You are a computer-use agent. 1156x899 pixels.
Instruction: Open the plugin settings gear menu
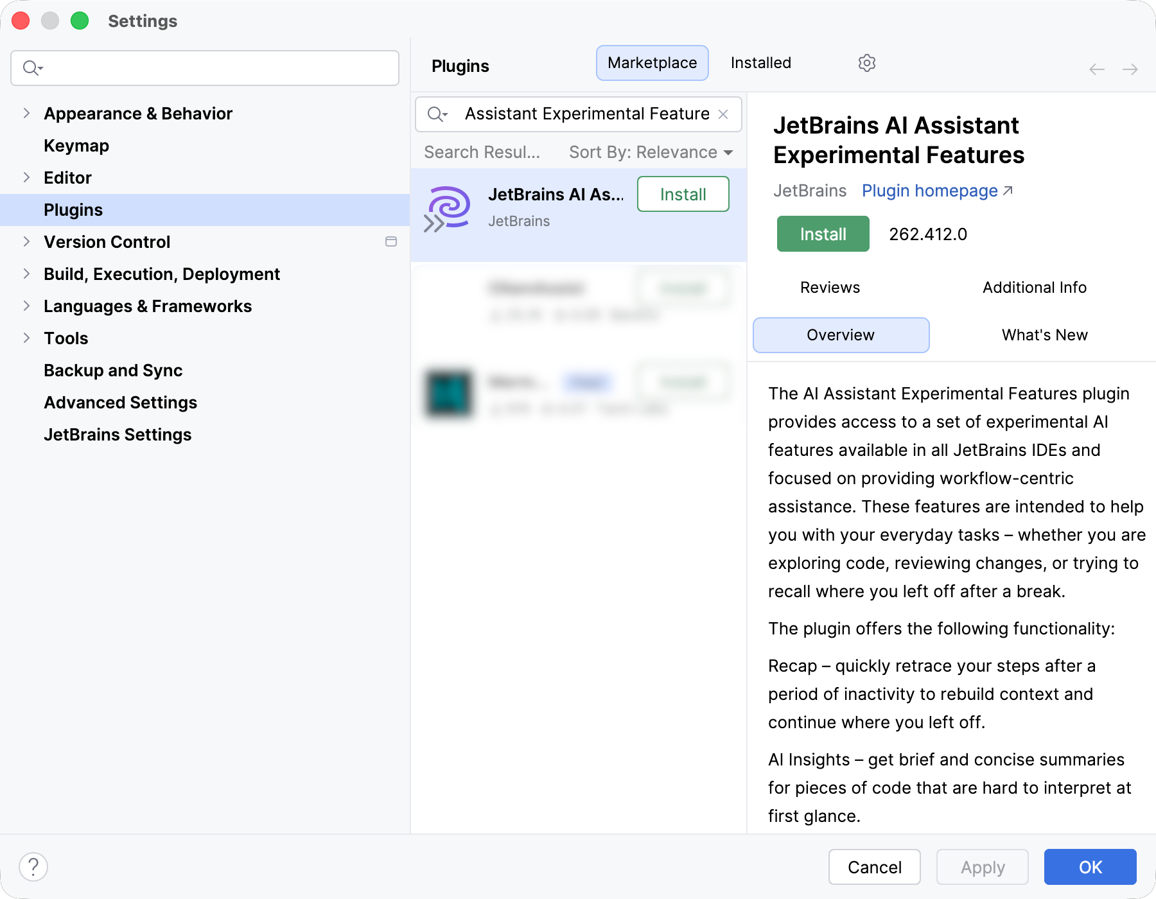click(866, 62)
